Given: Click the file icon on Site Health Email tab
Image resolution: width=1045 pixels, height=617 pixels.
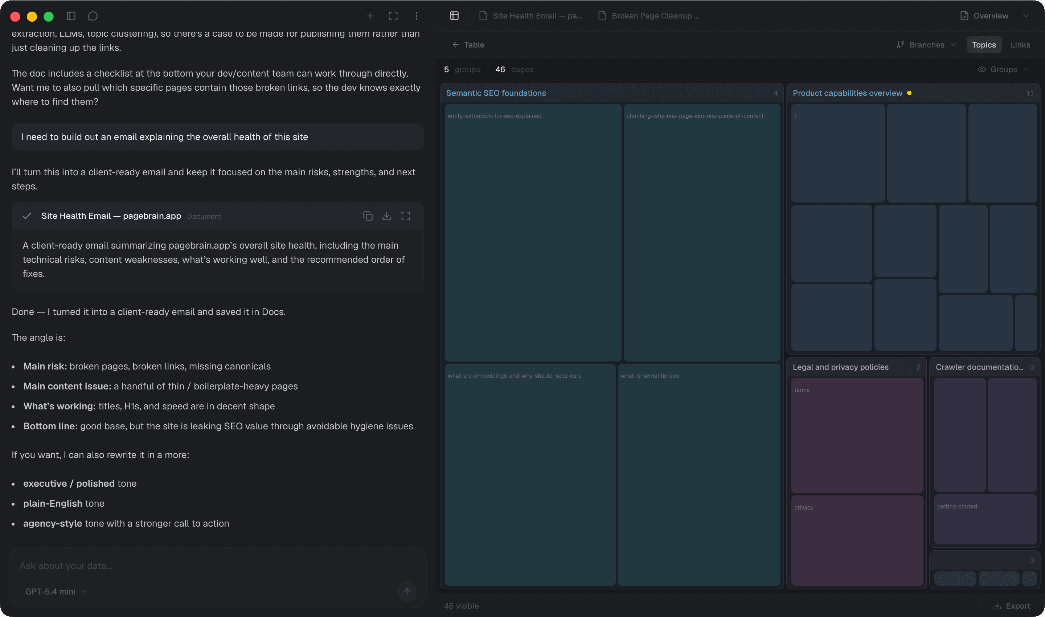Looking at the screenshot, I should [x=483, y=16].
